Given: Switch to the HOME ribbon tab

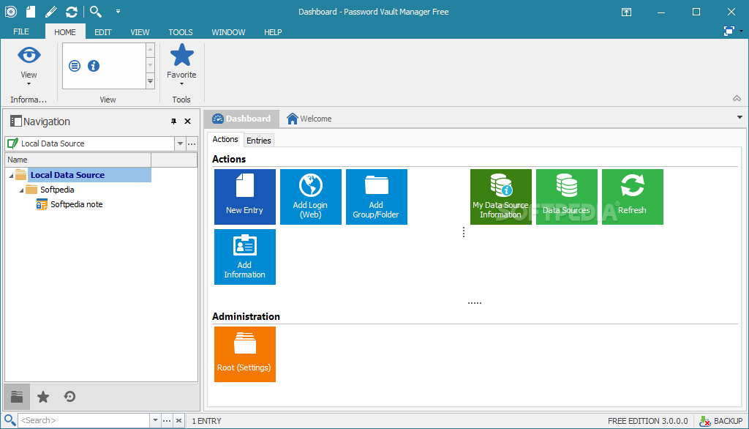Looking at the screenshot, I should point(65,32).
